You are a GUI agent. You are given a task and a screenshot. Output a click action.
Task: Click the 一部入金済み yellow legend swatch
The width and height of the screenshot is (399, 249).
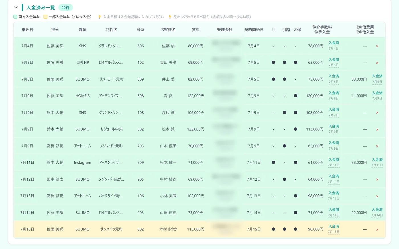[45, 17]
